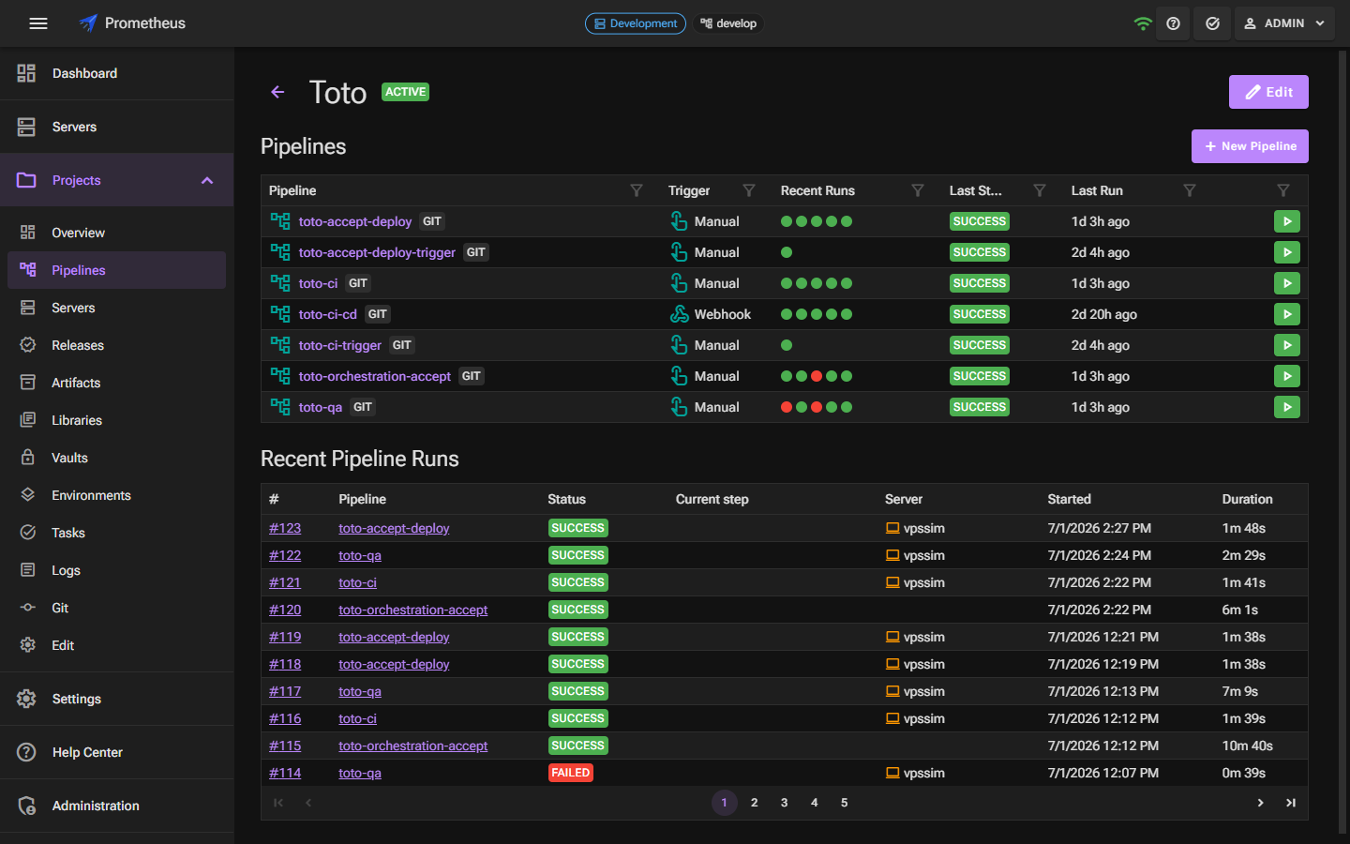
Task: Run the toto-accept-deploy-trigger pipeline play button
Action: click(1286, 252)
